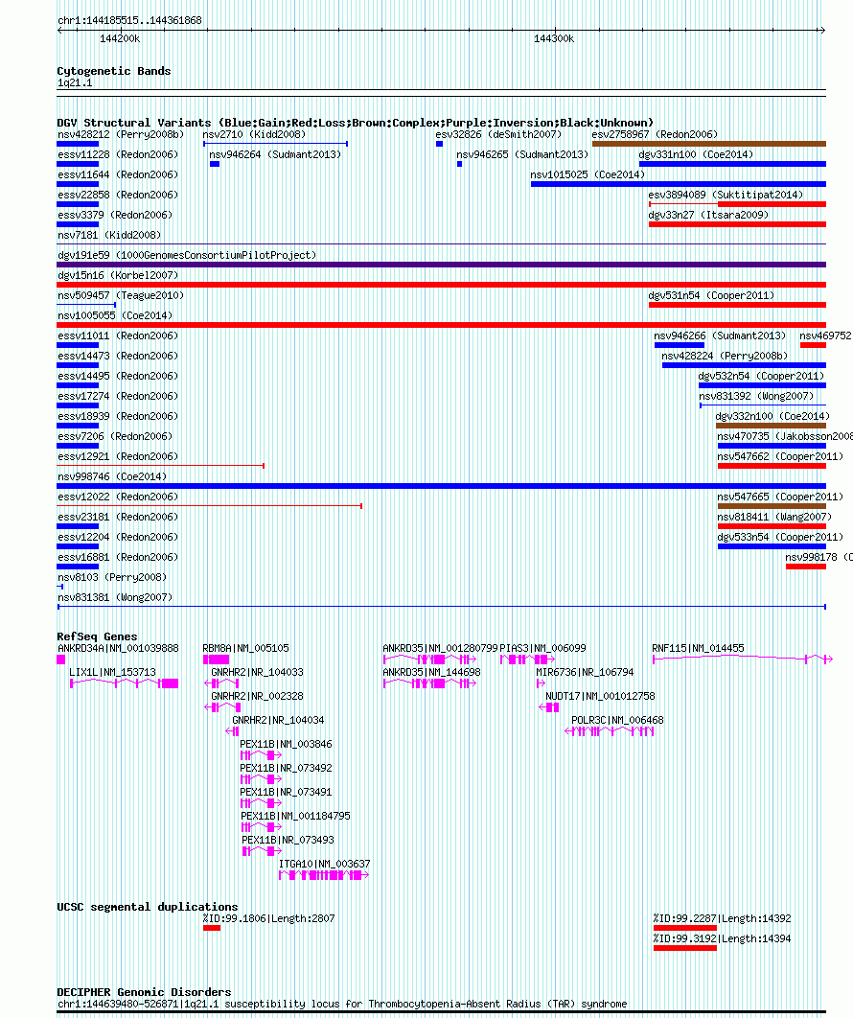The width and height of the screenshot is (853, 1018).
Task: Select the GNRHR2|NR_104034 gene label
Action: [279, 720]
